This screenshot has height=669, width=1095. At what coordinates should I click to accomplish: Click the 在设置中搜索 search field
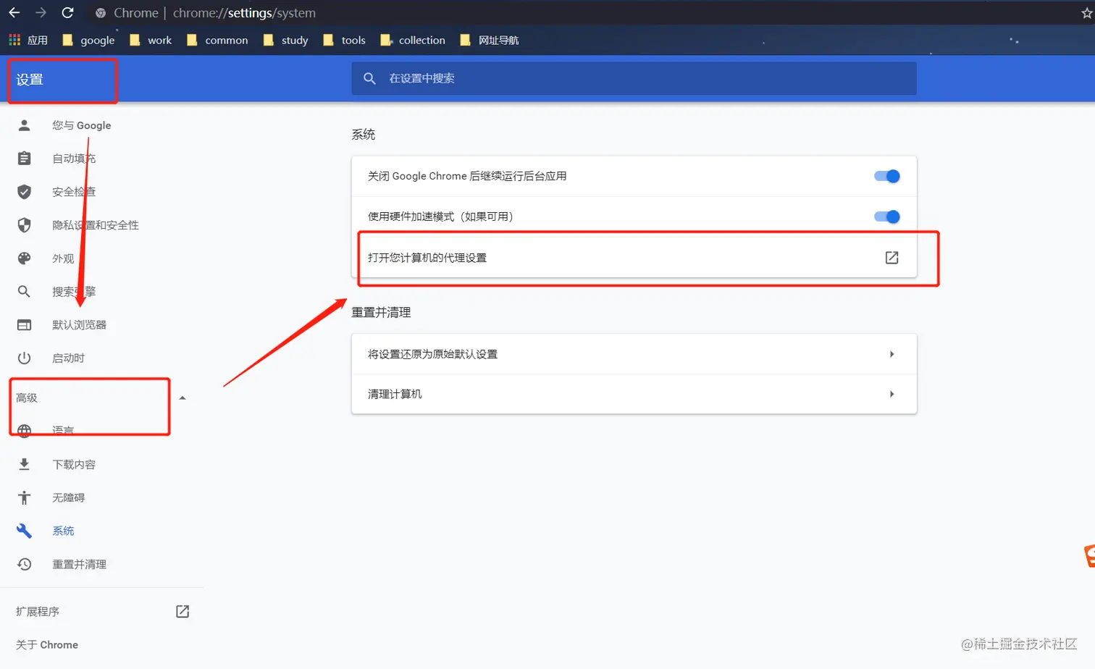[633, 78]
